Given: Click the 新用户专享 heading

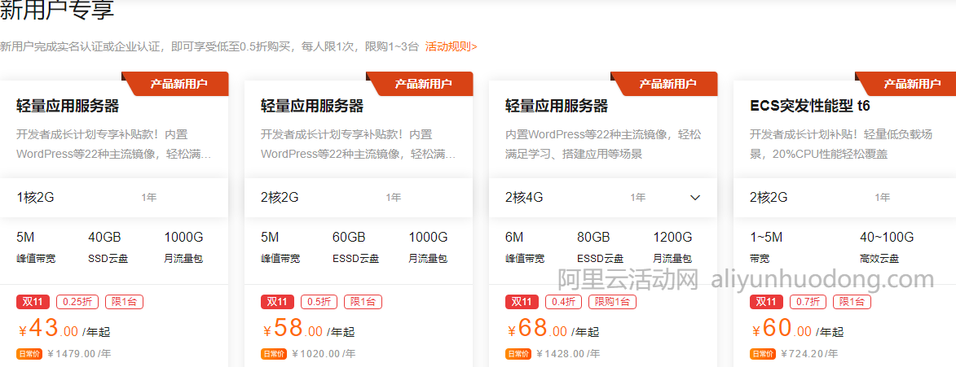Looking at the screenshot, I should 57,10.
